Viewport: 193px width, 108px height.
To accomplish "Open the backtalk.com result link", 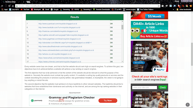I will 59,27.
